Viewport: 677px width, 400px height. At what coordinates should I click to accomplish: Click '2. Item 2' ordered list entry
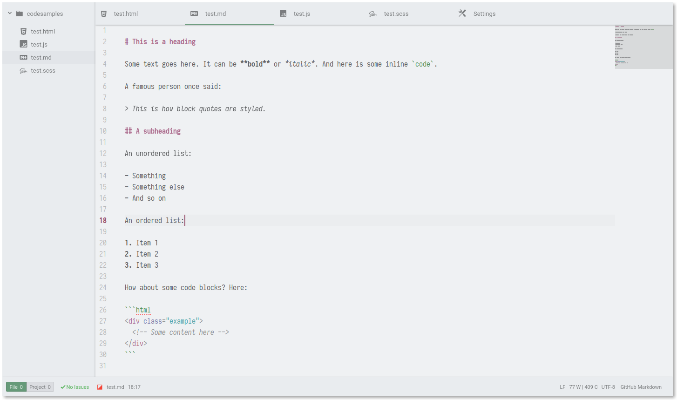pos(142,254)
